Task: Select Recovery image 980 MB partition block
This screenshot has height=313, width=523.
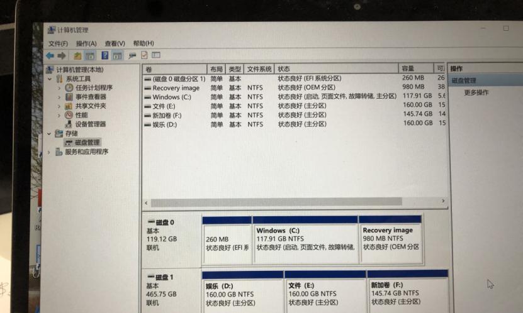Action: click(x=391, y=239)
